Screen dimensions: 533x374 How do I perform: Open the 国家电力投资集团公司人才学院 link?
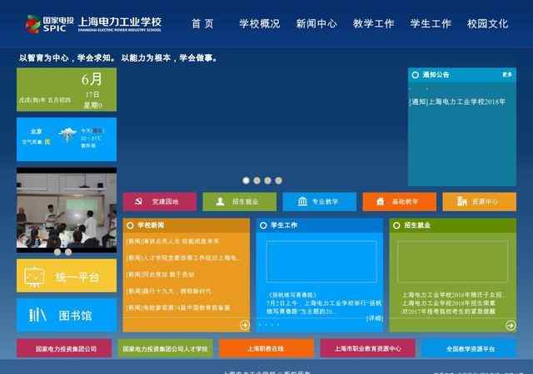point(165,348)
